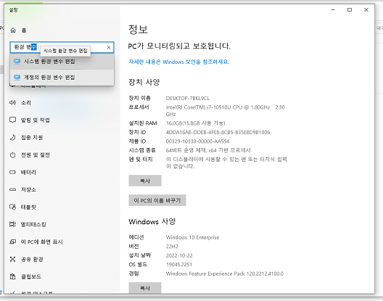Click the 정보 page heading
383x301 pixels.
138,29
